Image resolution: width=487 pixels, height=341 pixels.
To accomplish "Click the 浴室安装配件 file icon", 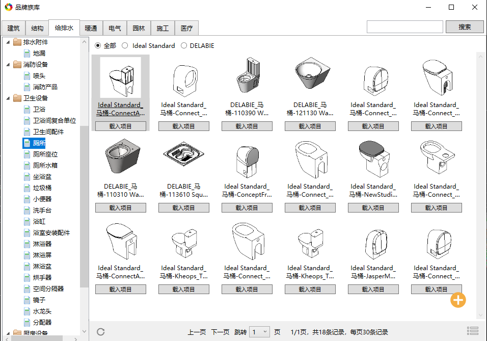I will click(x=27, y=233).
